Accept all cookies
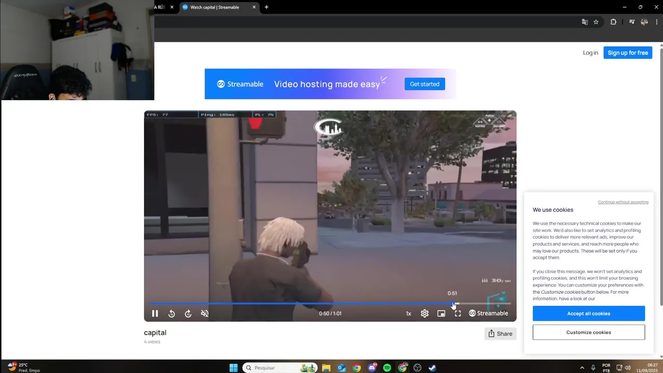This screenshot has height=373, width=663. [x=588, y=313]
